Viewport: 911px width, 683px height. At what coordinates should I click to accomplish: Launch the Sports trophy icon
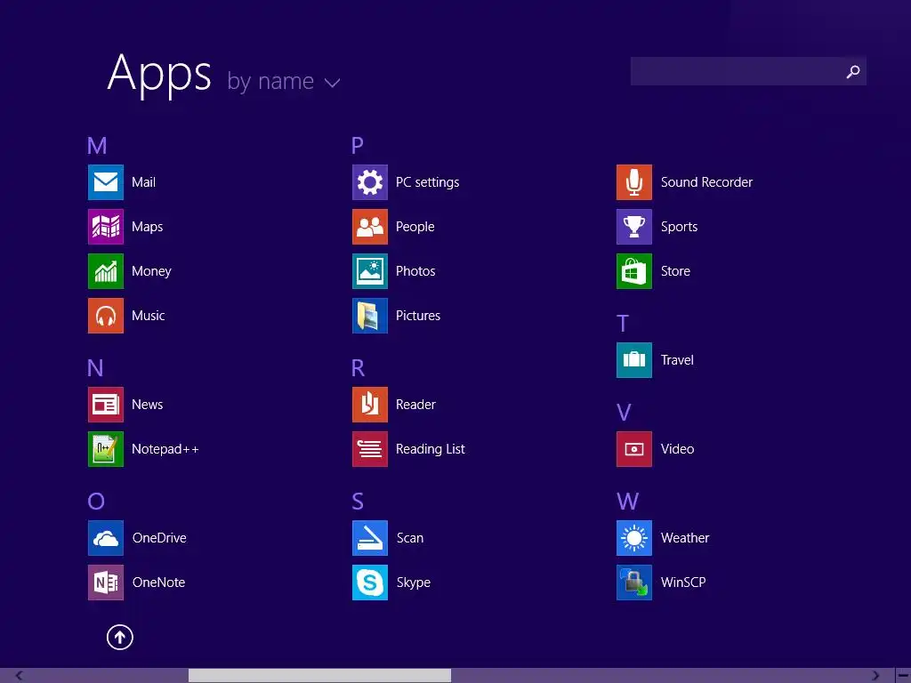(634, 227)
